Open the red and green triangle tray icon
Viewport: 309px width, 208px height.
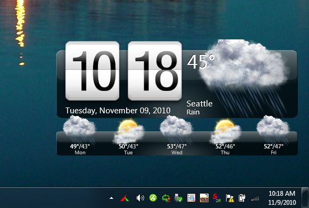[x=124, y=198]
